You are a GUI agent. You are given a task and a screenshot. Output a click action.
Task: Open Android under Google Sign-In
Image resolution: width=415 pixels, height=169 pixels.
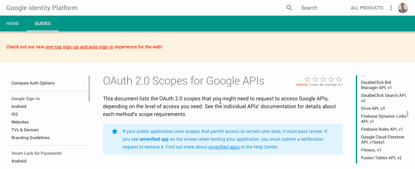point(19,106)
